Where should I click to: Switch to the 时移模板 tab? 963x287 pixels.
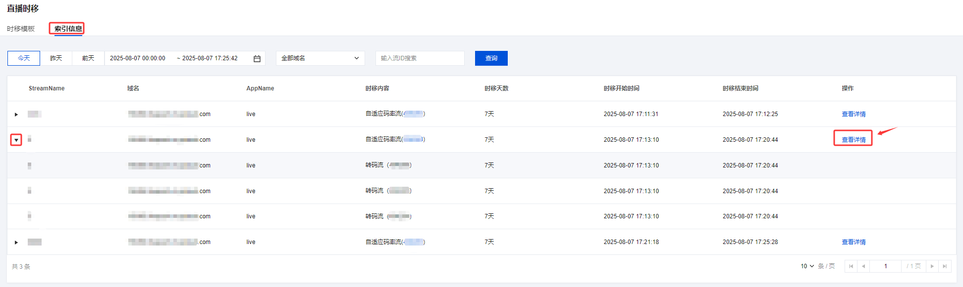click(21, 29)
